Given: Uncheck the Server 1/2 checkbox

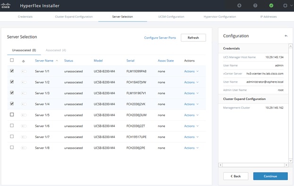Looking at the screenshot, I should tap(12, 82).
